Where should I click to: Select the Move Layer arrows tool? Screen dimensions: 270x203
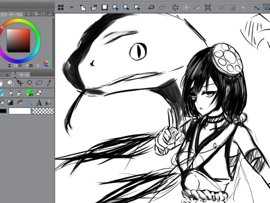(x=20, y=83)
